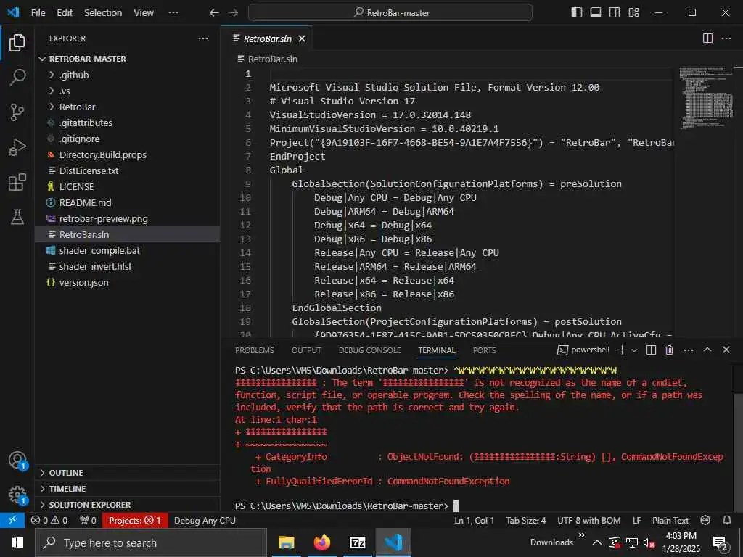Screen dimensions: 743x557
Task: Expand the OUTLINE section
Action: point(128,473)
